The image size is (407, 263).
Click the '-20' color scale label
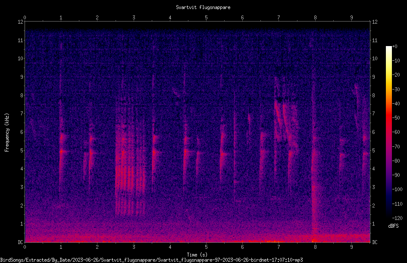pos(396,75)
